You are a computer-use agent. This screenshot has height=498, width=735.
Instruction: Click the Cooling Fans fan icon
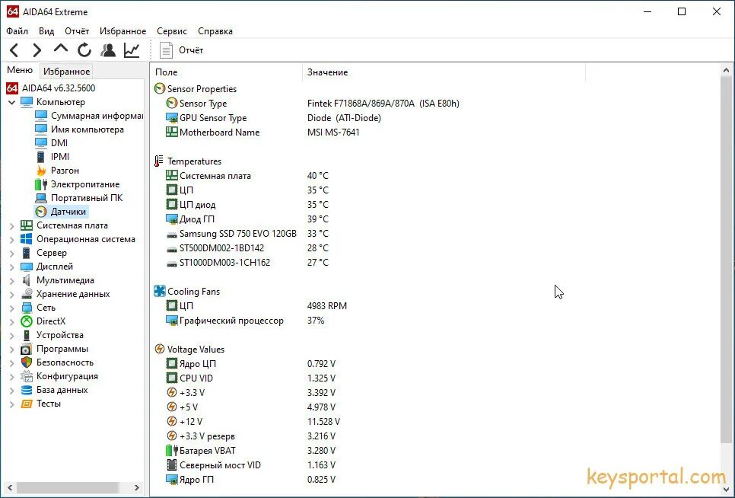(160, 291)
